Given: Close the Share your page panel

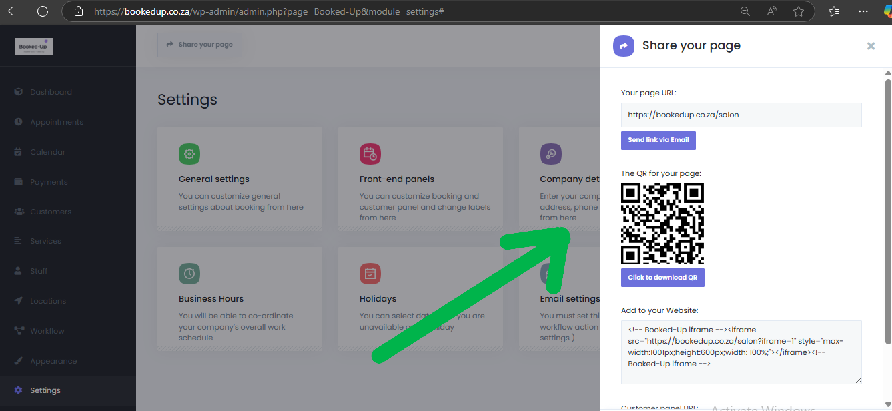Looking at the screenshot, I should click(871, 46).
